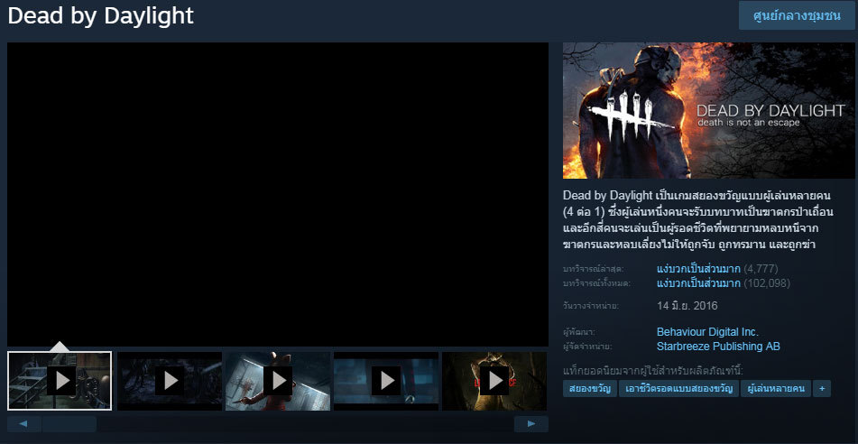Image resolution: width=858 pixels, height=444 pixels.
Task: Open recent reviews rating with 4,777 count
Action: click(717, 269)
